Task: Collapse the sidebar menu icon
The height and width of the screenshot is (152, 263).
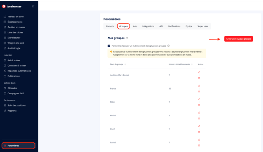Action: point(33,6)
